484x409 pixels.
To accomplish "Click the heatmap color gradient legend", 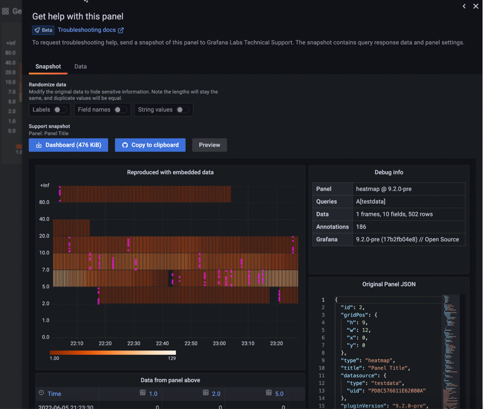I will coord(113,353).
